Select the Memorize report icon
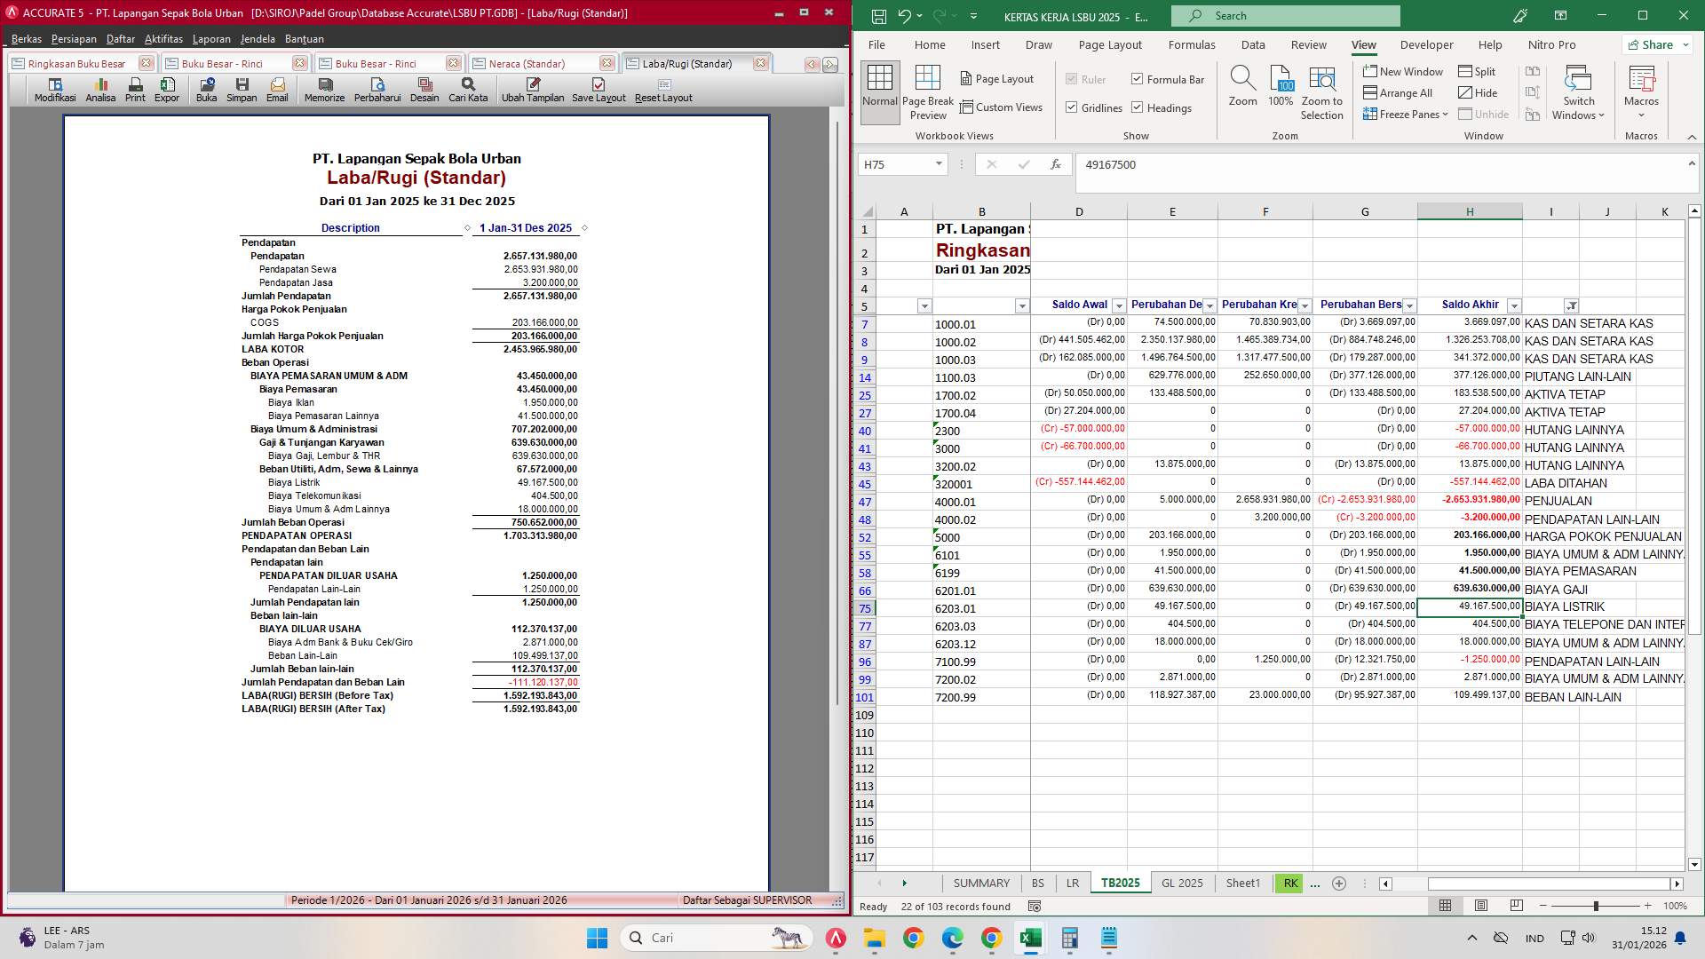 coord(324,87)
